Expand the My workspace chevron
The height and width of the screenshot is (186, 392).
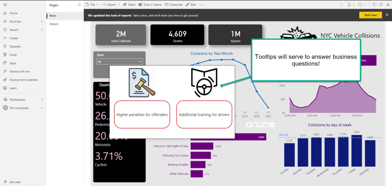pyautogui.click(x=42, y=108)
